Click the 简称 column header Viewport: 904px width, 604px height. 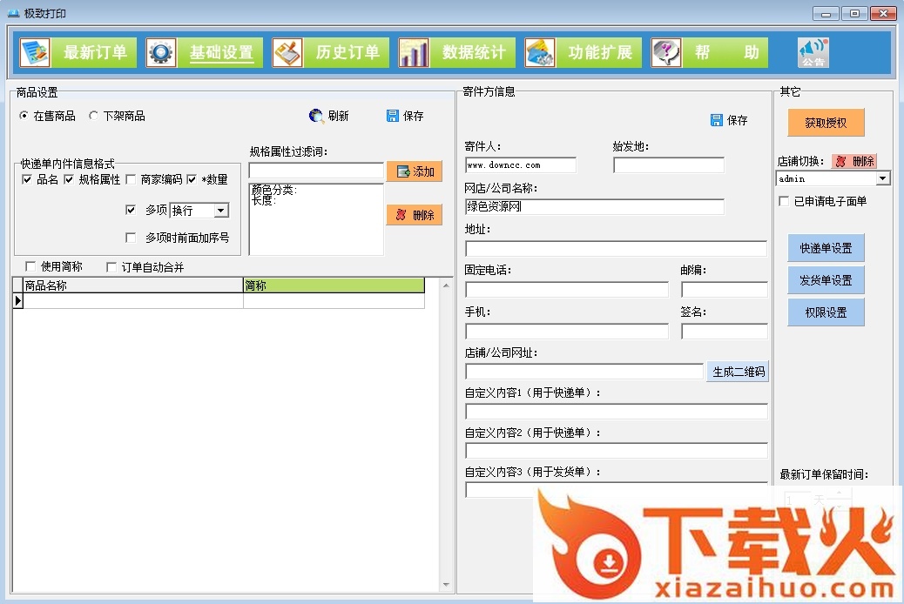point(334,285)
